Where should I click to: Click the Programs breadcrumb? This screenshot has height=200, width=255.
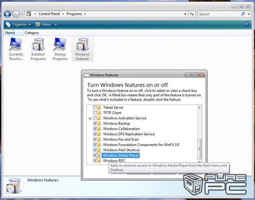74,14
